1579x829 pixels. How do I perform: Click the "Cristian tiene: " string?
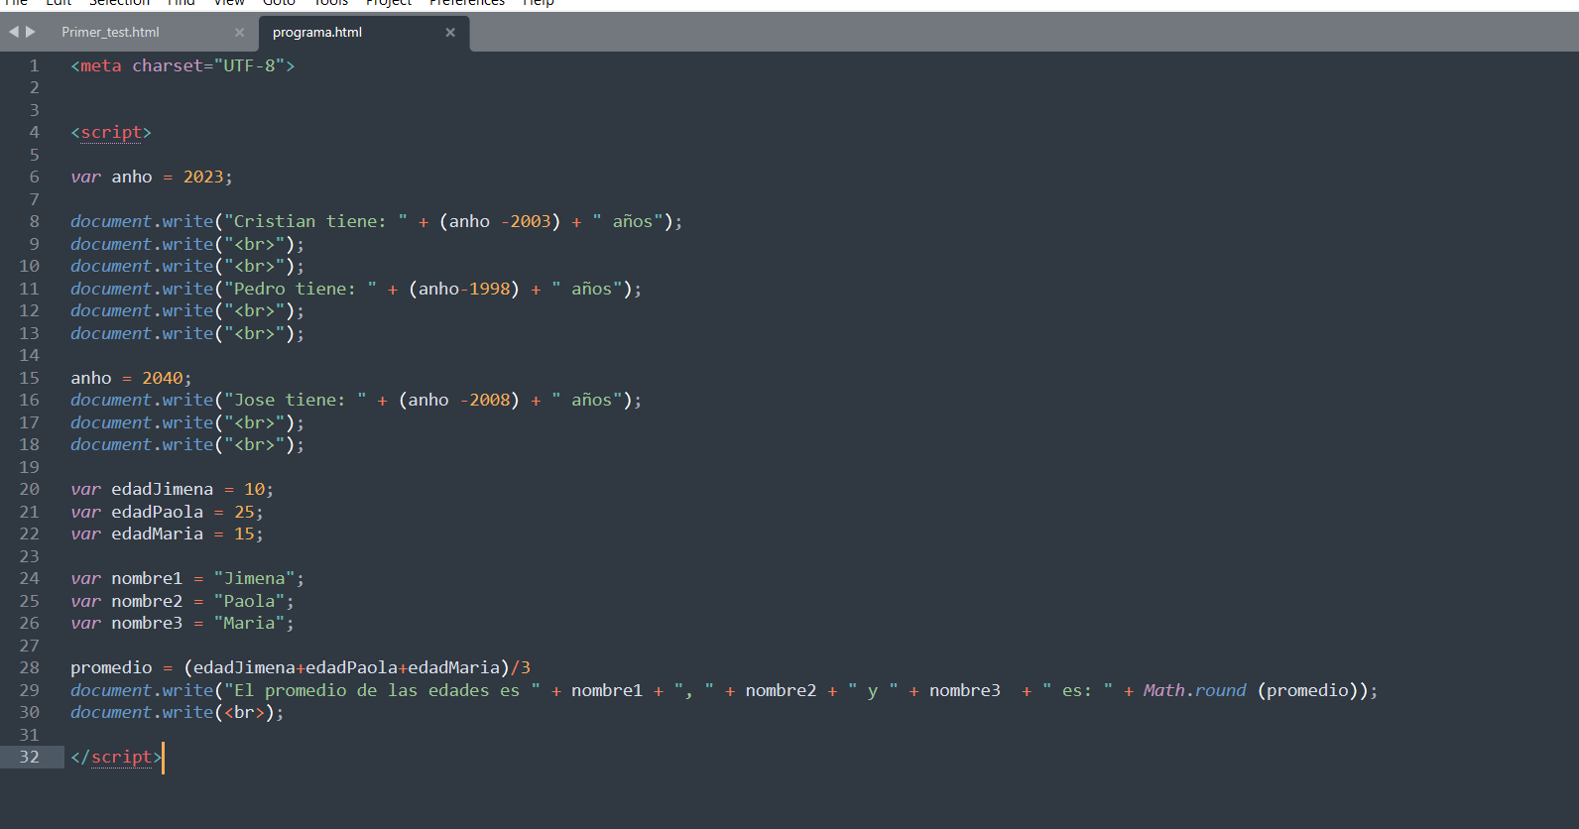(315, 222)
